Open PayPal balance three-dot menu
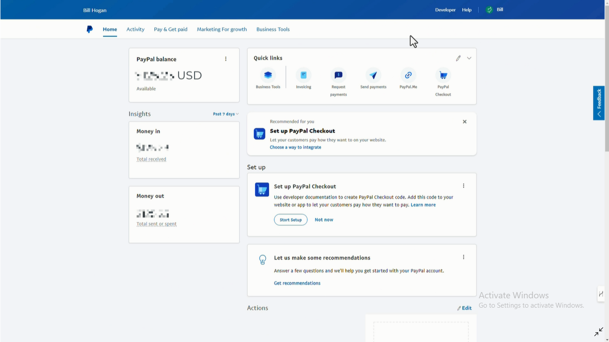The image size is (609, 342). pos(226,59)
